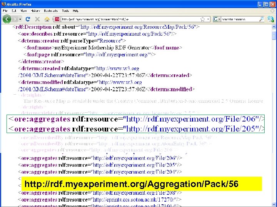Click the Firefox logo in title bar
This screenshot has height=207, width=277.
pos(3,4)
